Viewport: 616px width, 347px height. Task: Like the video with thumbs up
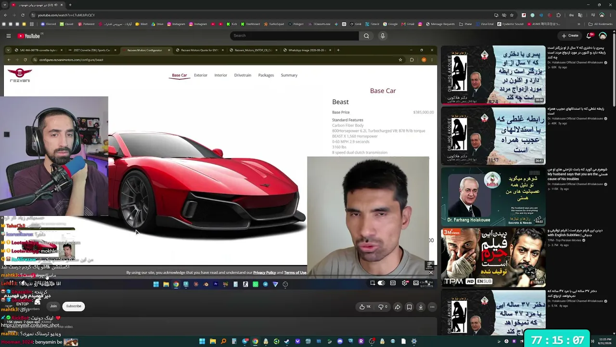click(x=365, y=307)
